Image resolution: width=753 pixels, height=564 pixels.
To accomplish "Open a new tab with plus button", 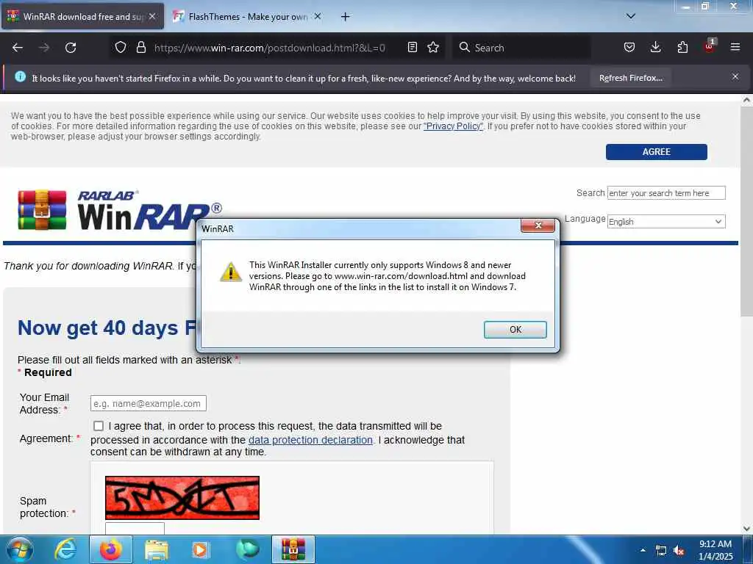I will (345, 17).
